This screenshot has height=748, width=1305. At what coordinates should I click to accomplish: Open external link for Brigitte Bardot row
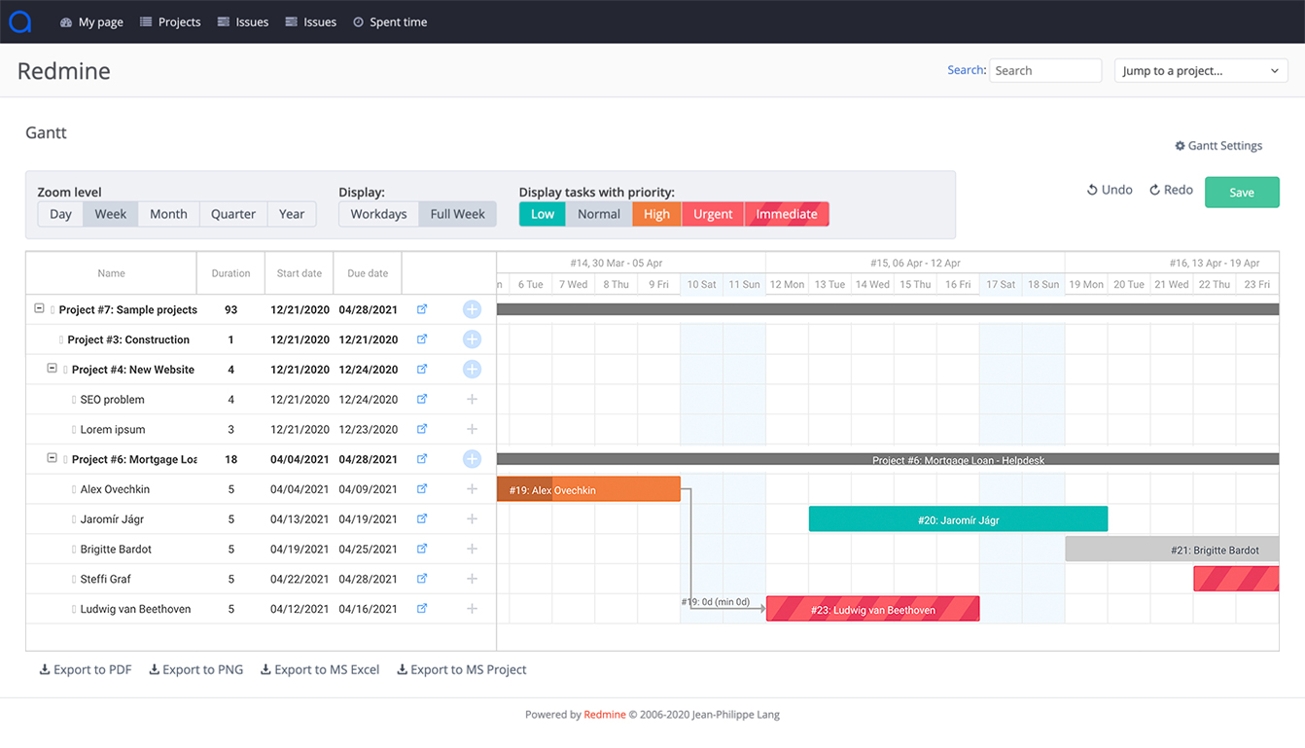pos(422,549)
